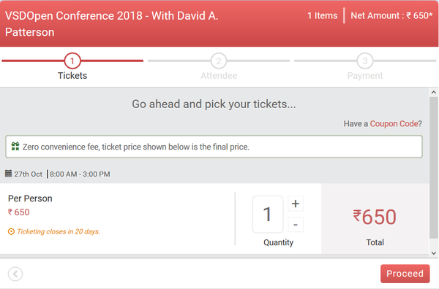The width and height of the screenshot is (439, 289).
Task: Click the calendar icon beside 27th Oct
Action: pos(8,174)
